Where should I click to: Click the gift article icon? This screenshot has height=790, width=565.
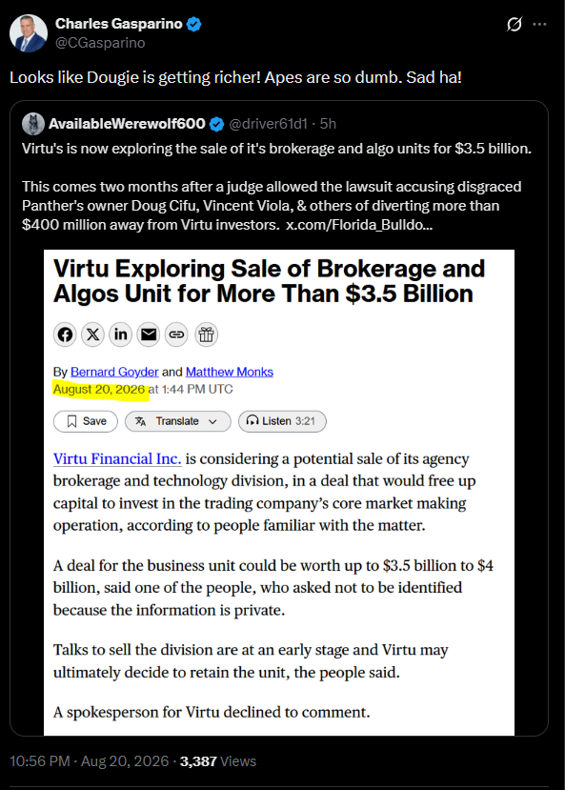(207, 334)
